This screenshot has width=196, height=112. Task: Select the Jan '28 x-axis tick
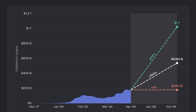click(x=151, y=107)
